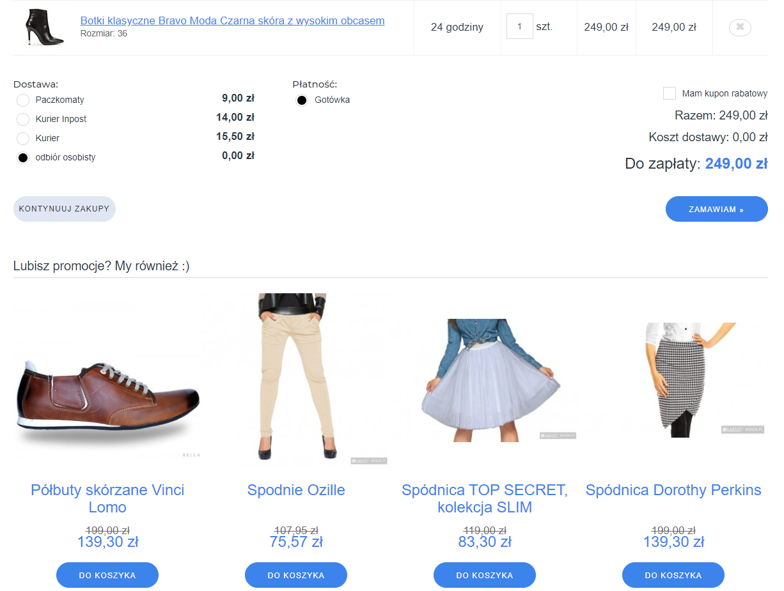Click the black boots product thumbnail
784x591 pixels.
point(44,27)
